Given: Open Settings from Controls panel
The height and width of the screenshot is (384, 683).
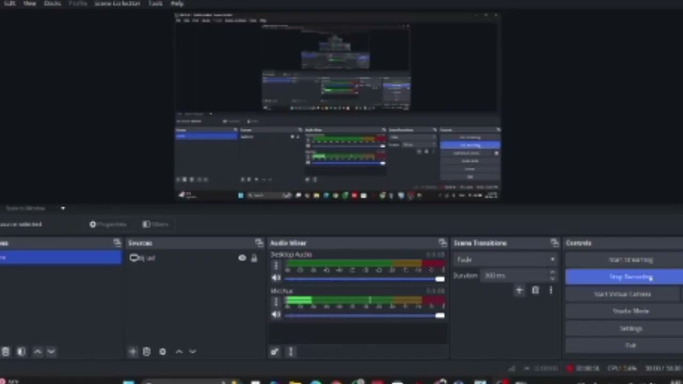Looking at the screenshot, I should point(624,328).
